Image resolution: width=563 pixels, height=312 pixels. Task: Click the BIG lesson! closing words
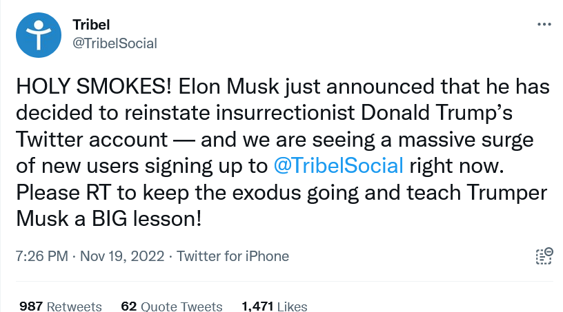point(146,219)
